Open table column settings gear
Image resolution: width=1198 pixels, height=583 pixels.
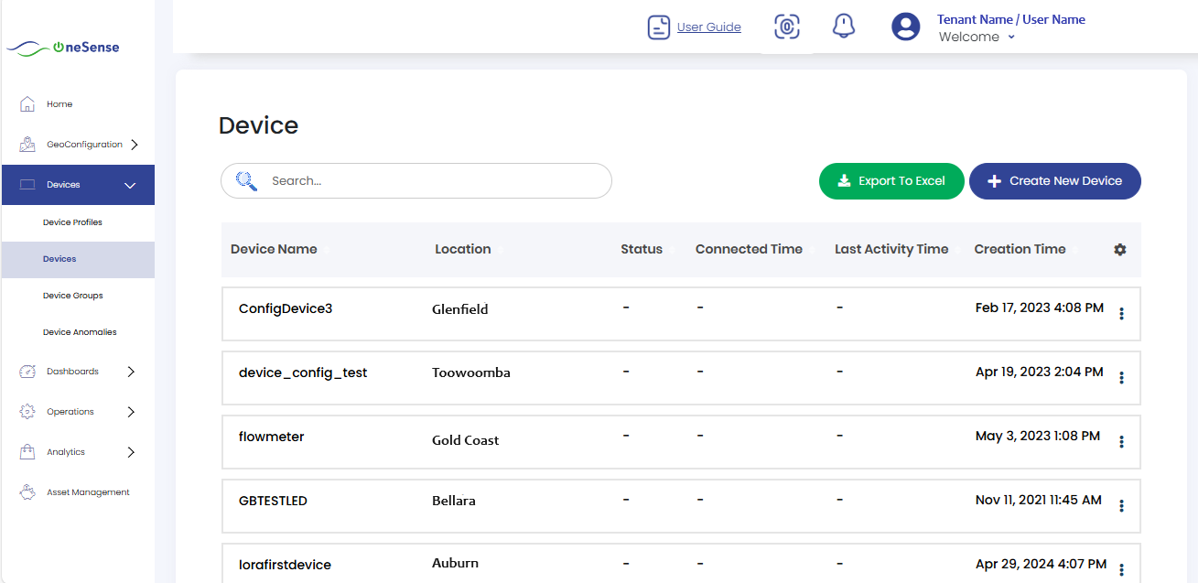pos(1119,249)
